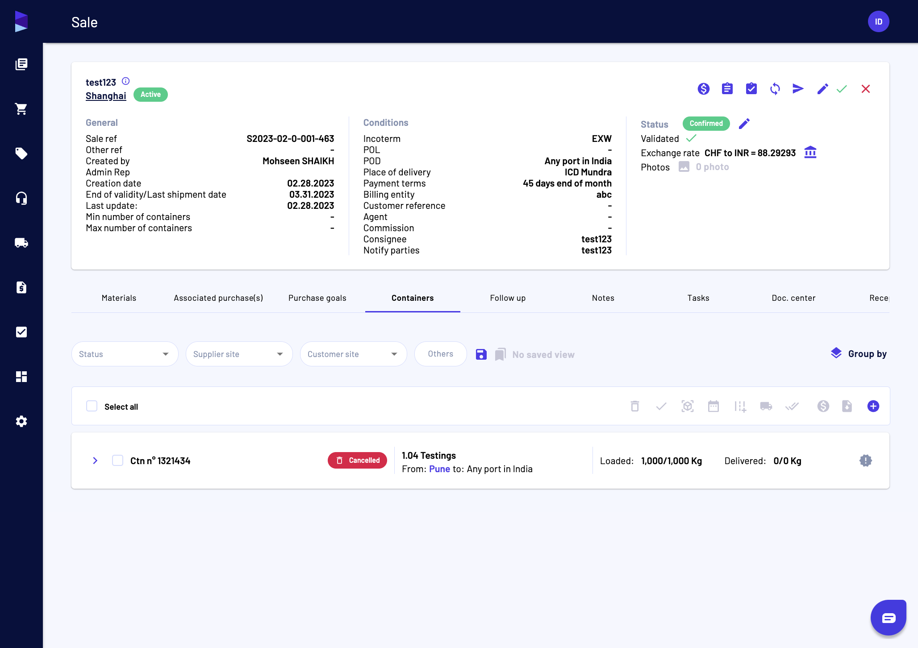Open the shopping cart sidebar icon
The height and width of the screenshot is (648, 918).
(x=21, y=109)
